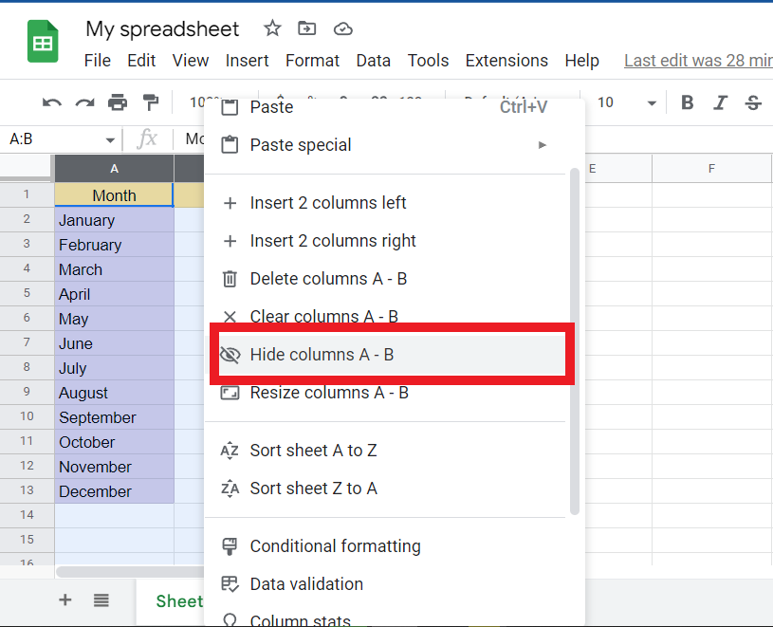
Task: Open the Data menu
Action: tap(374, 60)
